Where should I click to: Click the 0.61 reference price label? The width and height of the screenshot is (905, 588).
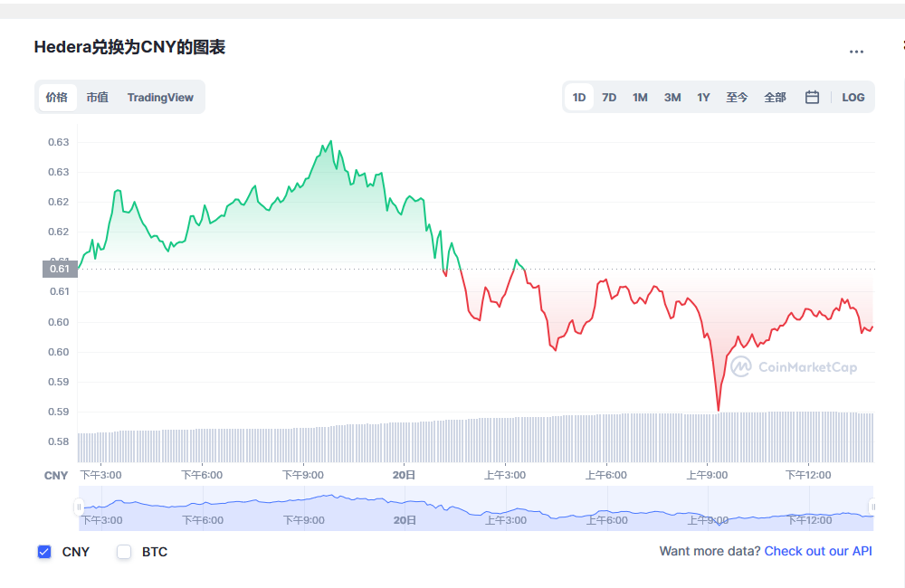(60, 269)
